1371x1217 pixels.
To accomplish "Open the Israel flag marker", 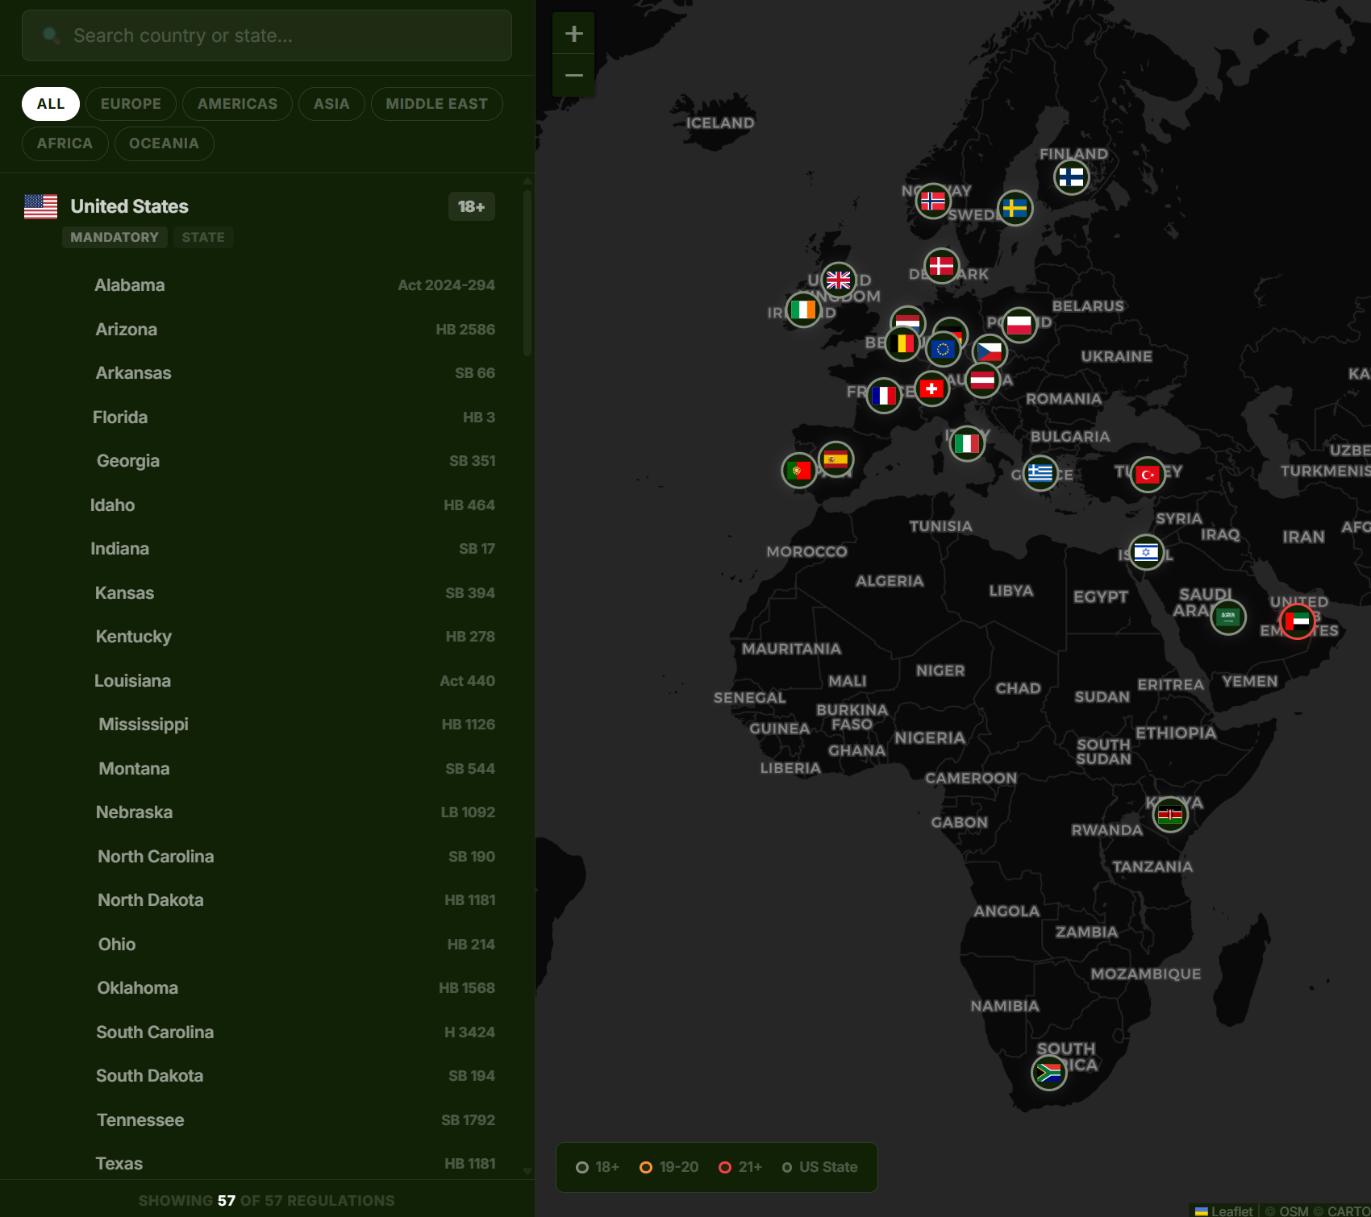I will pos(1146,552).
